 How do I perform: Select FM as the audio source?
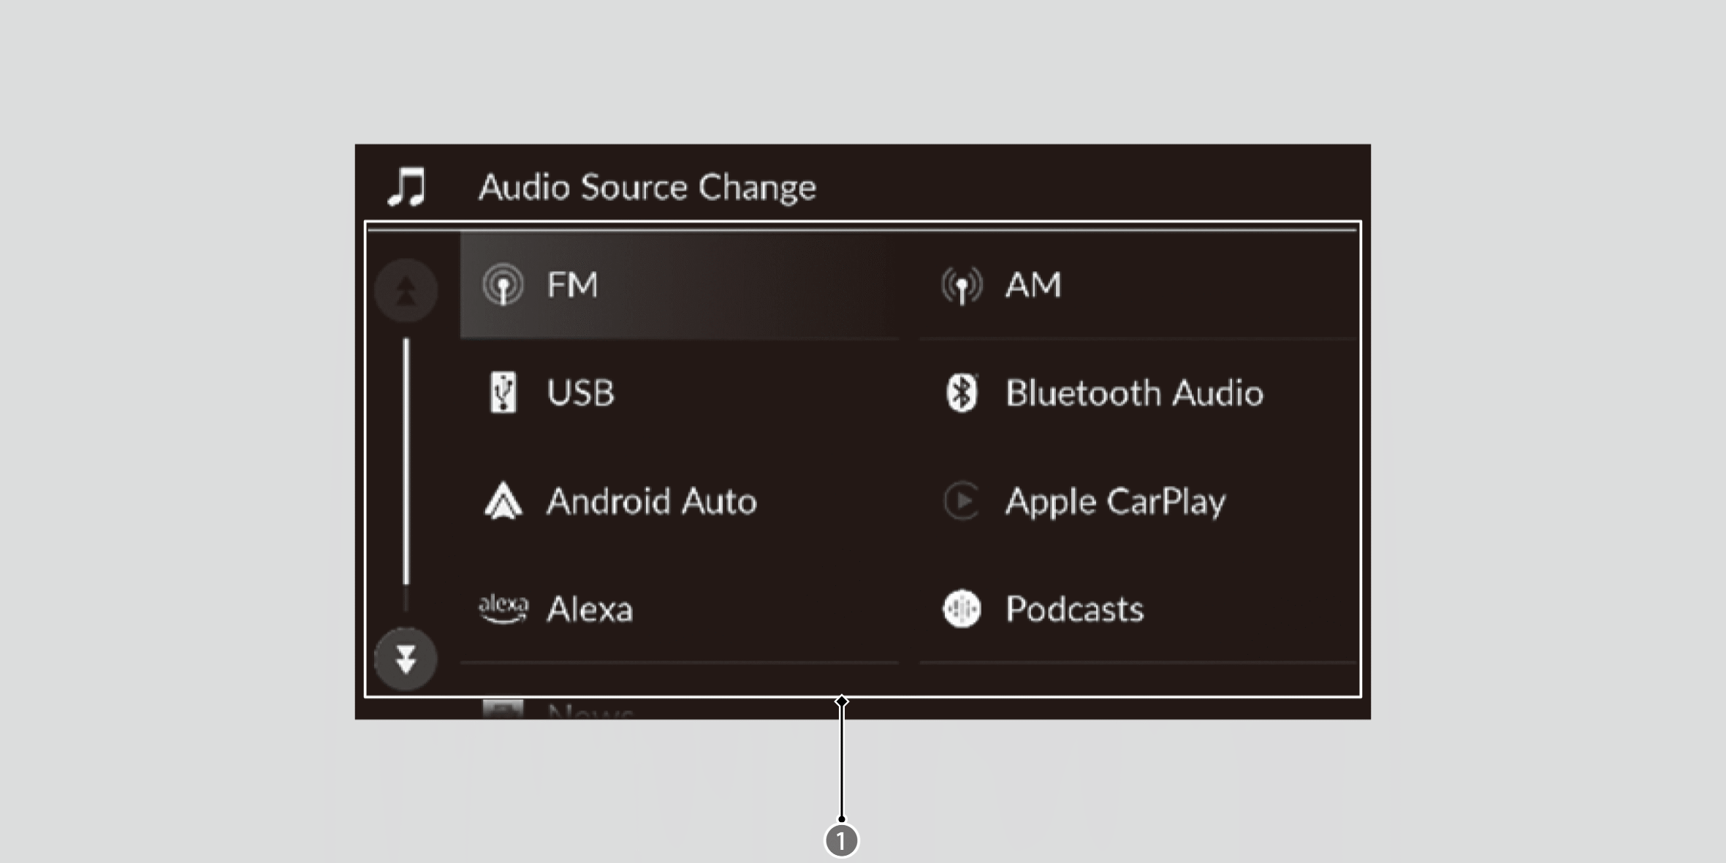click(x=573, y=285)
